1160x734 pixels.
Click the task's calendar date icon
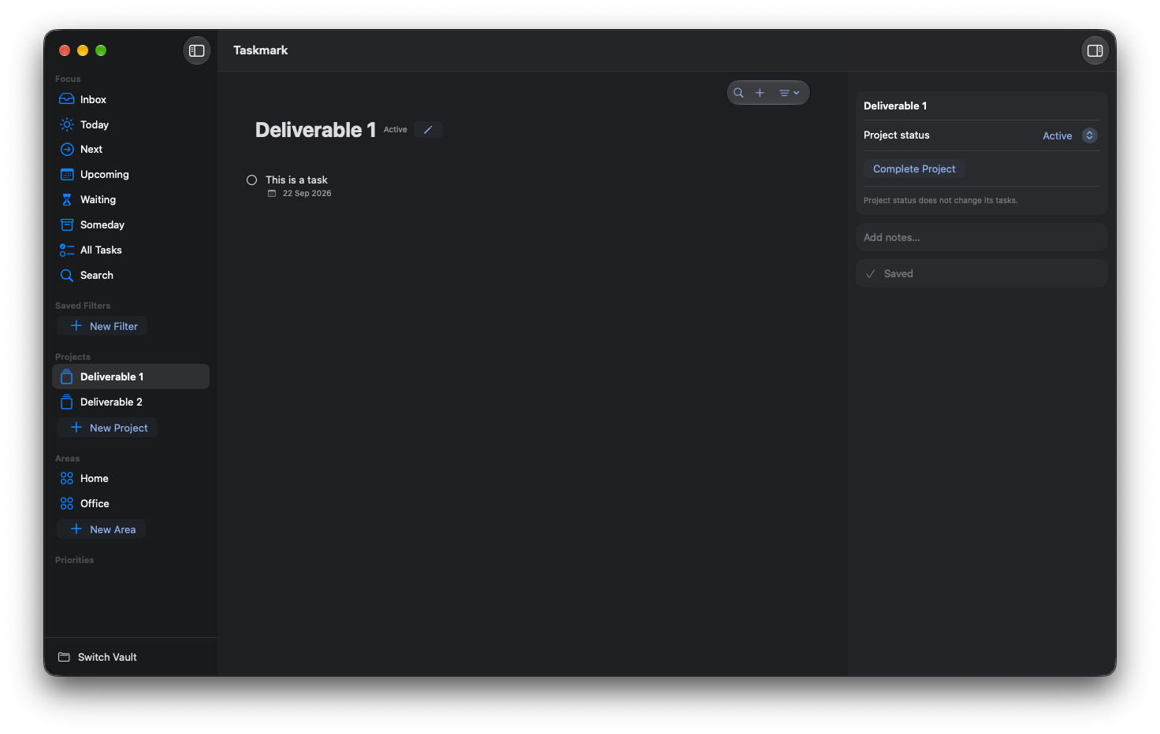point(272,194)
